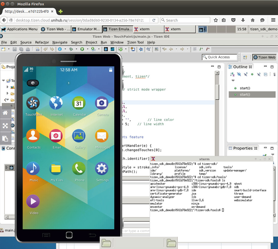
Task: Select the highlighted start() outline entry
Action: coord(252,94)
